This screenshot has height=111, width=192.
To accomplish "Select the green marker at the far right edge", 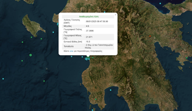I will point(187,58).
